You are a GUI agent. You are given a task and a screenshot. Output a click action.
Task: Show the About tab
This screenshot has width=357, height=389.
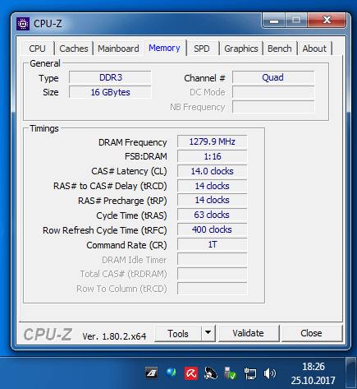314,49
